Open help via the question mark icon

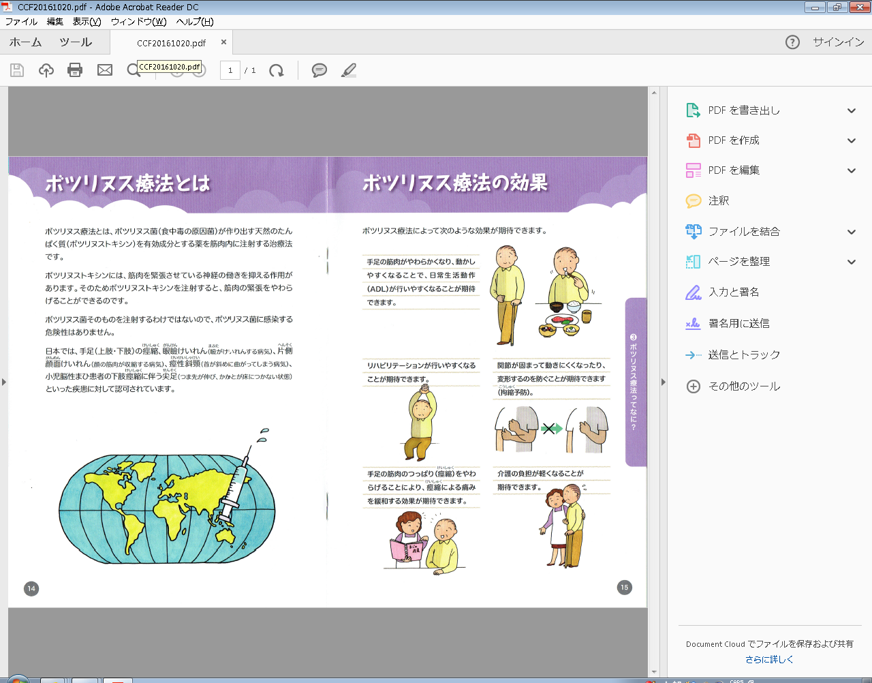792,42
